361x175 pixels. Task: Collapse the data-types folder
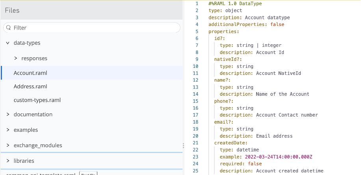8,43
